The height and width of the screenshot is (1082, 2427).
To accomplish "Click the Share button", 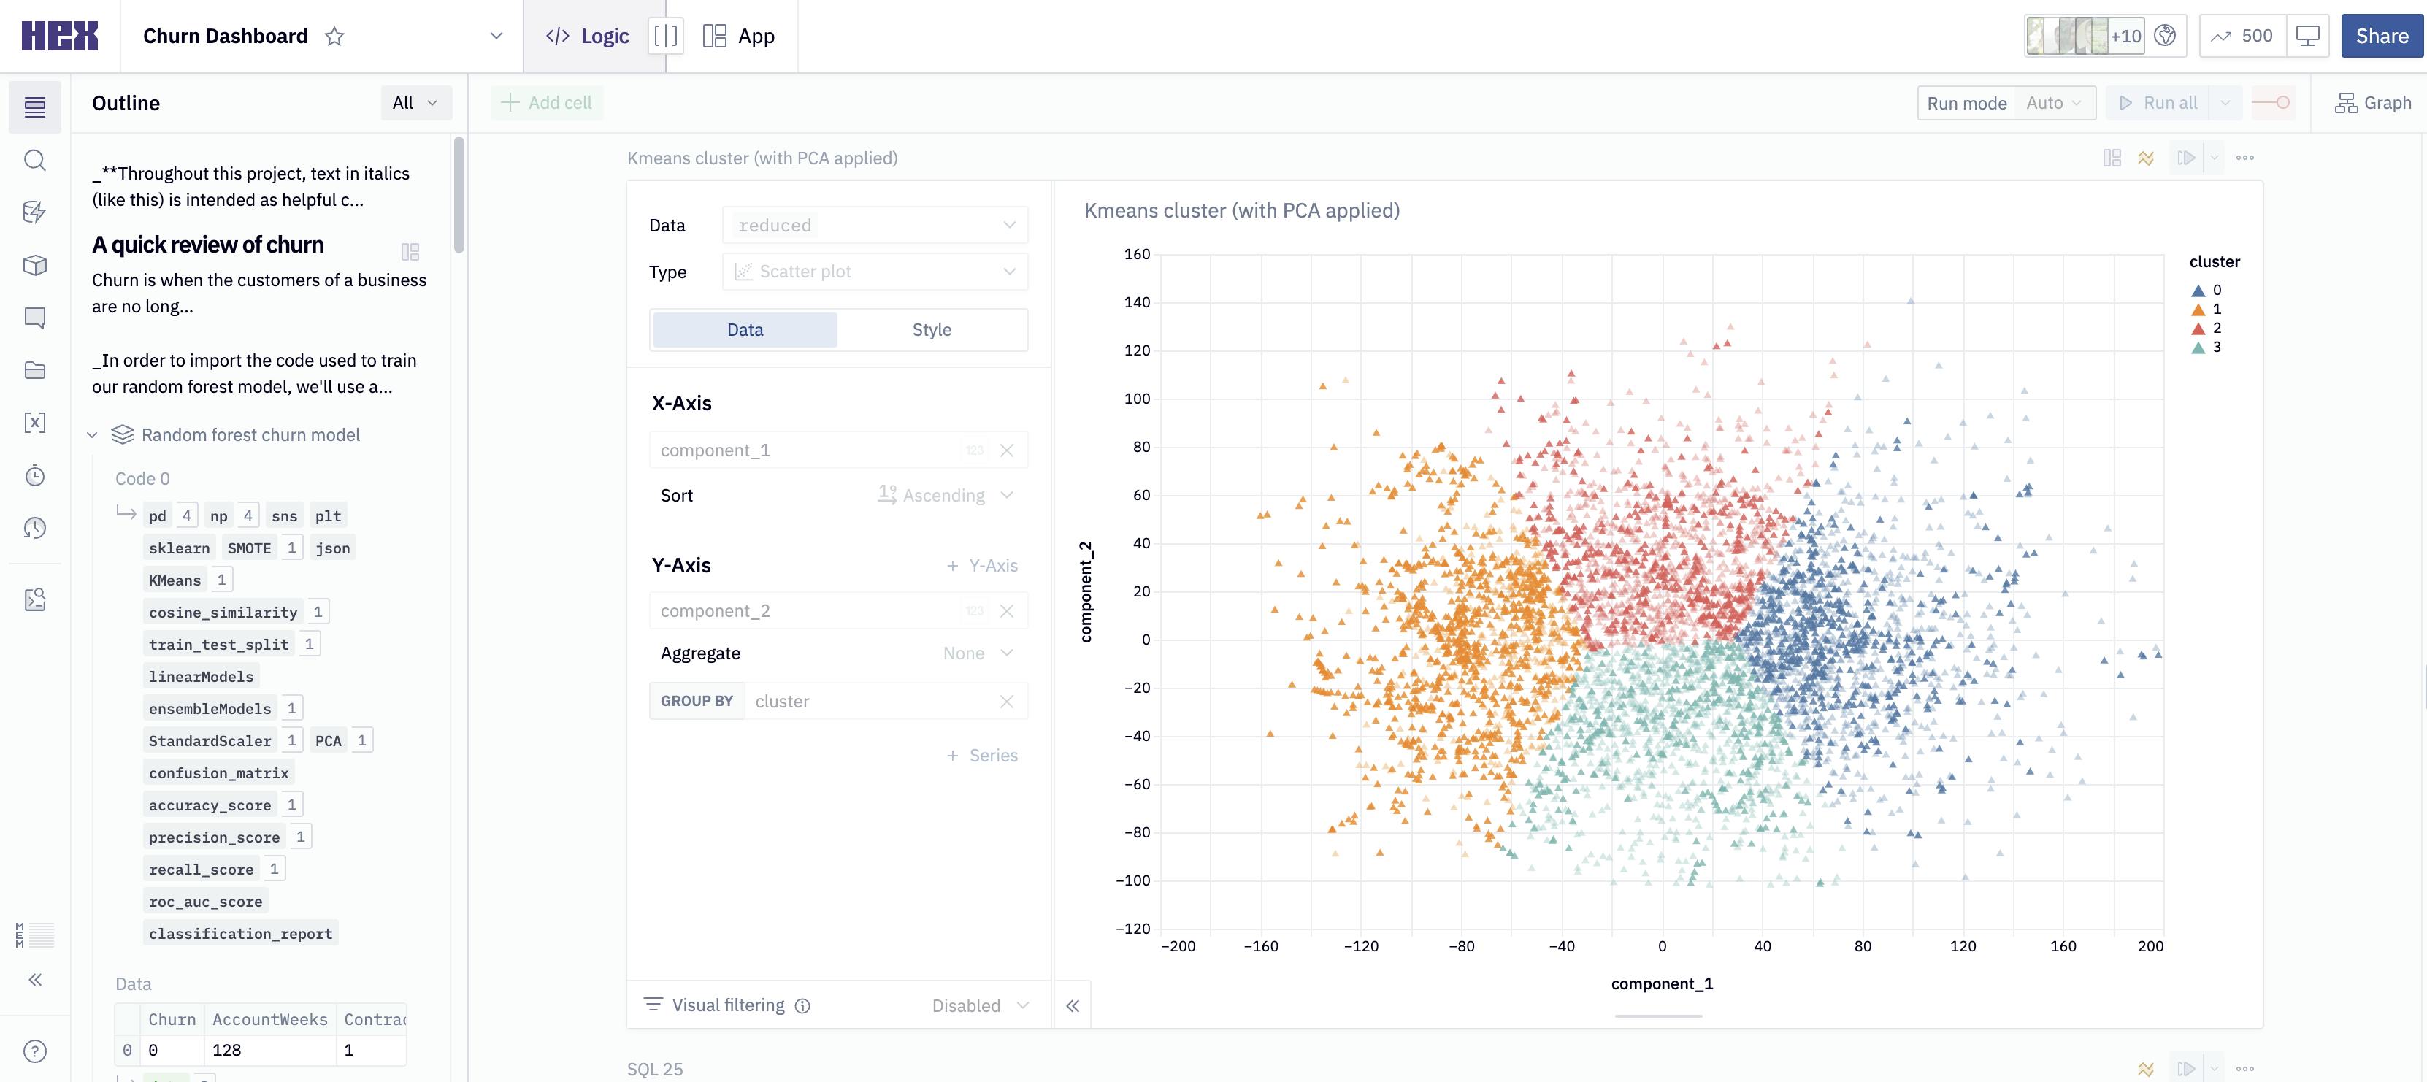I will 2381,37.
